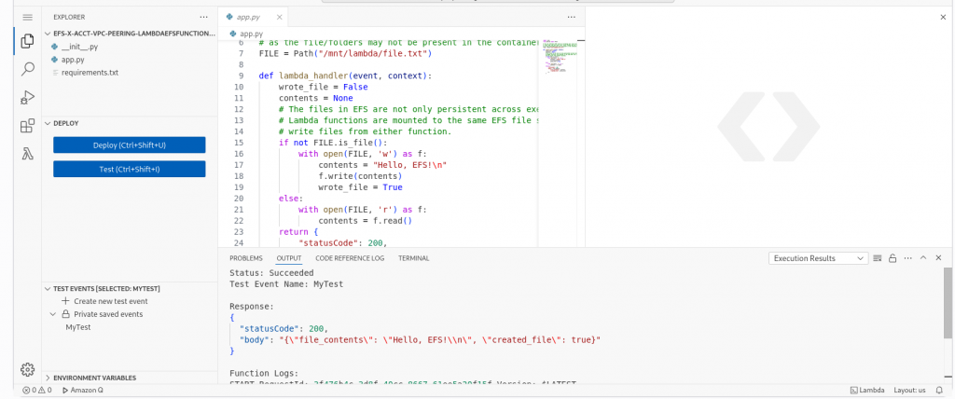Click app.py in the breadcrumb bar
Viewport: 955px width, 399px height.
(251, 34)
